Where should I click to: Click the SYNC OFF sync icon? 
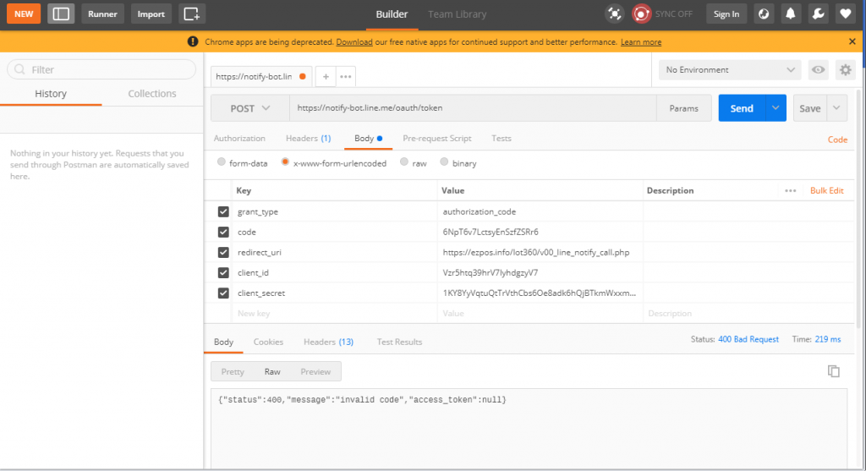(641, 14)
